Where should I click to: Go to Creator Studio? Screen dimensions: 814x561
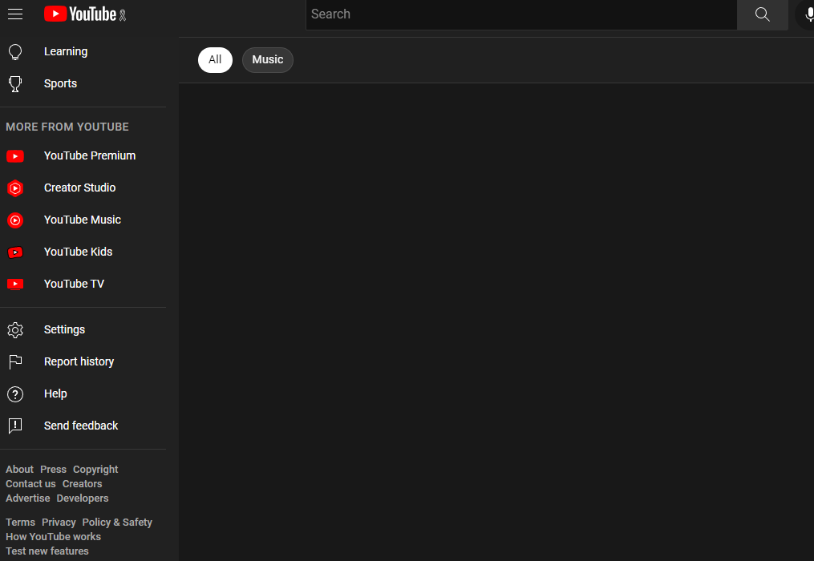pos(80,188)
